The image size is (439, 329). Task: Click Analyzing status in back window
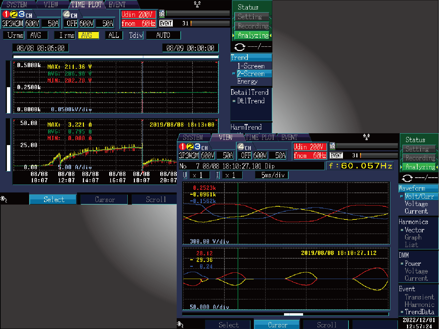(x=253, y=36)
